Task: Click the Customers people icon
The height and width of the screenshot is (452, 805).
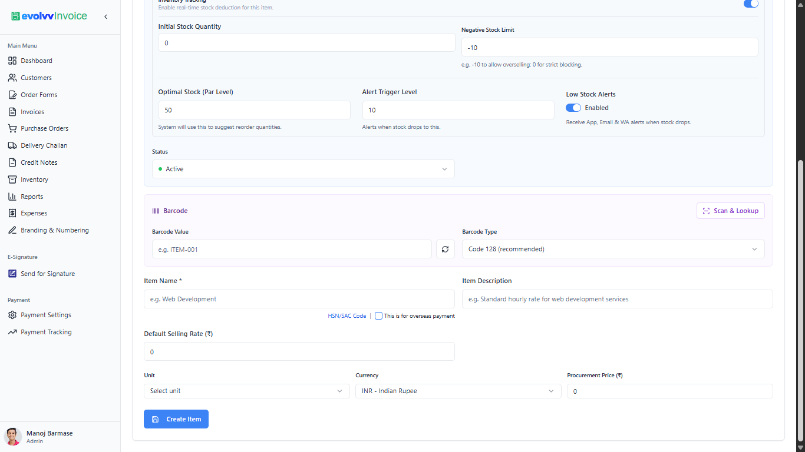Action: [x=12, y=78]
